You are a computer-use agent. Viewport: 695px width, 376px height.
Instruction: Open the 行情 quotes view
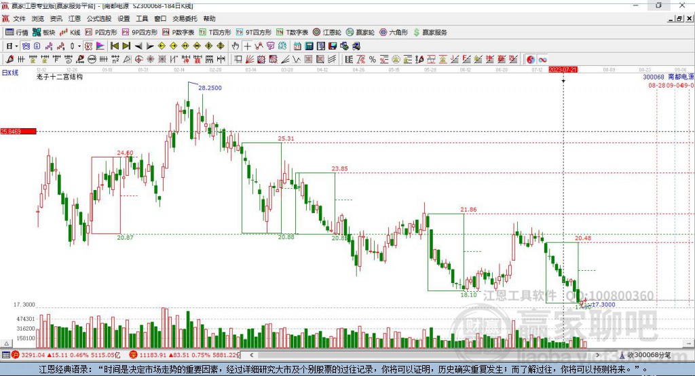tap(17, 33)
